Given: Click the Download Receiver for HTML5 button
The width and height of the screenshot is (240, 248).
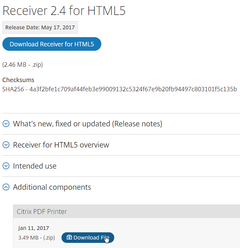Looking at the screenshot, I should click(52, 44).
